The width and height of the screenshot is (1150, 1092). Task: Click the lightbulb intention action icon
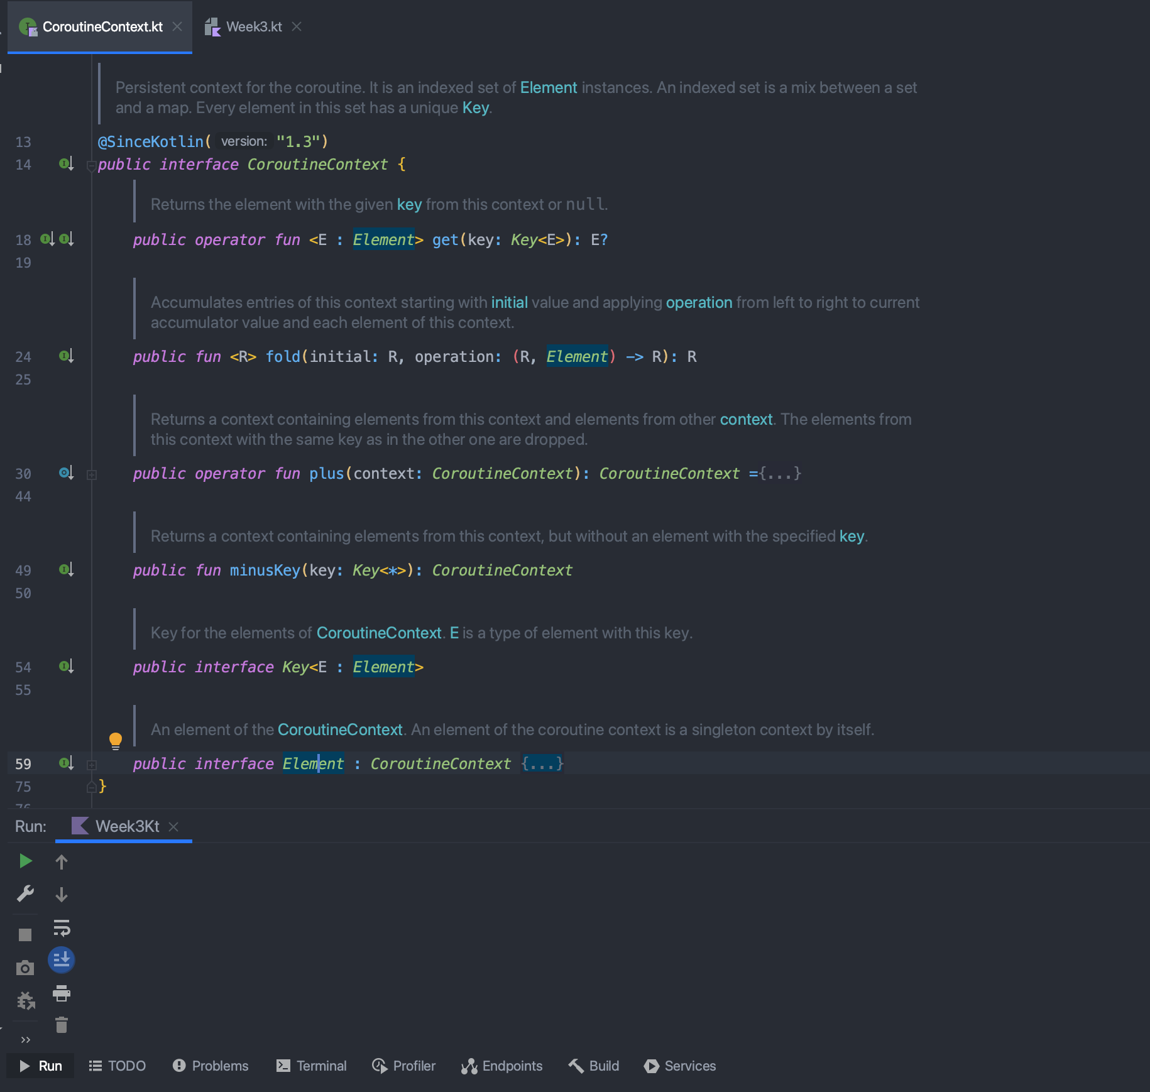coord(116,741)
